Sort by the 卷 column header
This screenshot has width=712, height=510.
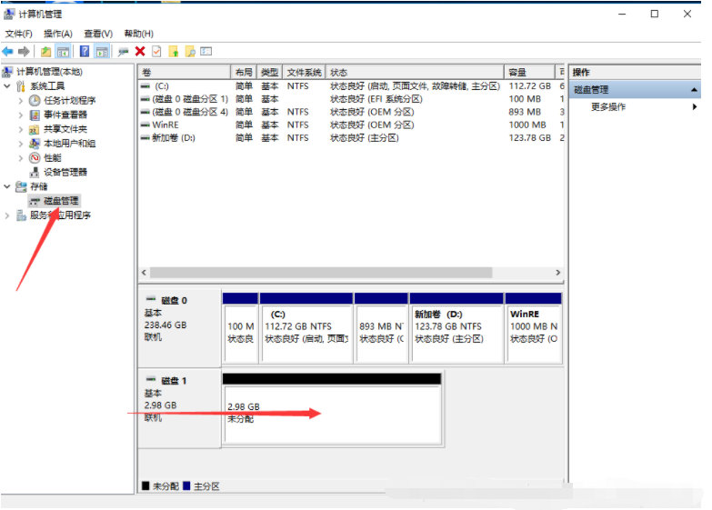185,72
